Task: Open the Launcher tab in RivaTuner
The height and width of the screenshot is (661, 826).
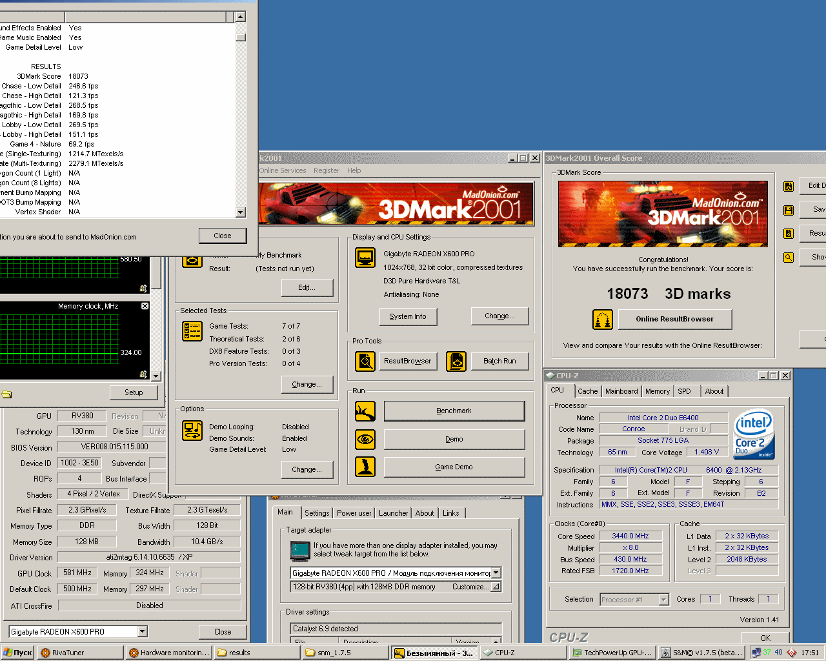Action: pos(393,513)
